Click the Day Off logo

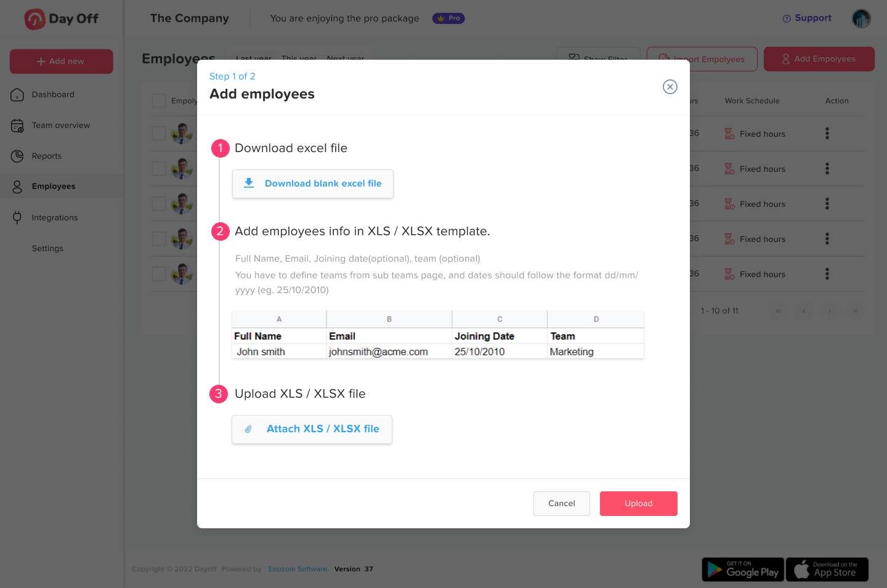click(x=62, y=19)
